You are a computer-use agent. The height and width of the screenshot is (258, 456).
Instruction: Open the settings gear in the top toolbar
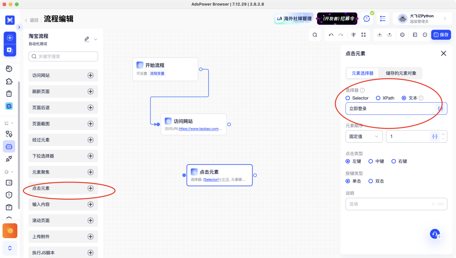click(402, 34)
